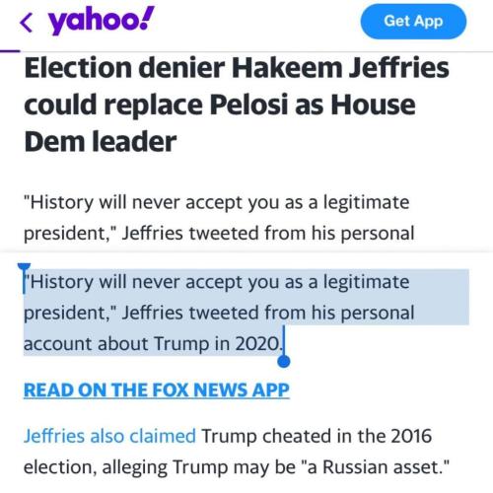Open READ ON THE FOX NEWS APP link

pos(157,390)
